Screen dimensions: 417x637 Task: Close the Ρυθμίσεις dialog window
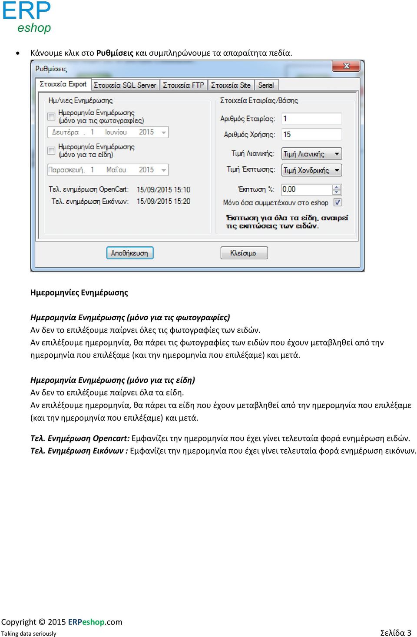(x=346, y=66)
